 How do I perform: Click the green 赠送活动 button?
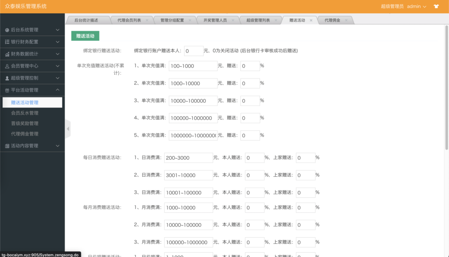pos(86,36)
